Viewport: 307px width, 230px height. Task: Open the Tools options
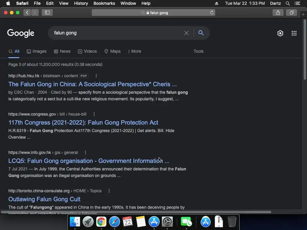(x=198, y=51)
